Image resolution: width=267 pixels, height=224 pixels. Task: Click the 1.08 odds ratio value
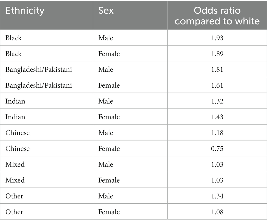tap(217, 212)
